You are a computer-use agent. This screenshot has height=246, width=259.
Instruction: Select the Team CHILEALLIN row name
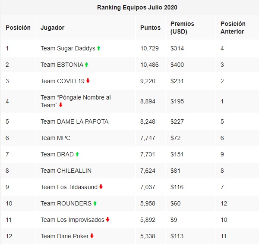pos(66,171)
